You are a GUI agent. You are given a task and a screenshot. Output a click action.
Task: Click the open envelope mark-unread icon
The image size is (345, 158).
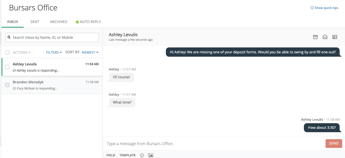click(x=325, y=37)
